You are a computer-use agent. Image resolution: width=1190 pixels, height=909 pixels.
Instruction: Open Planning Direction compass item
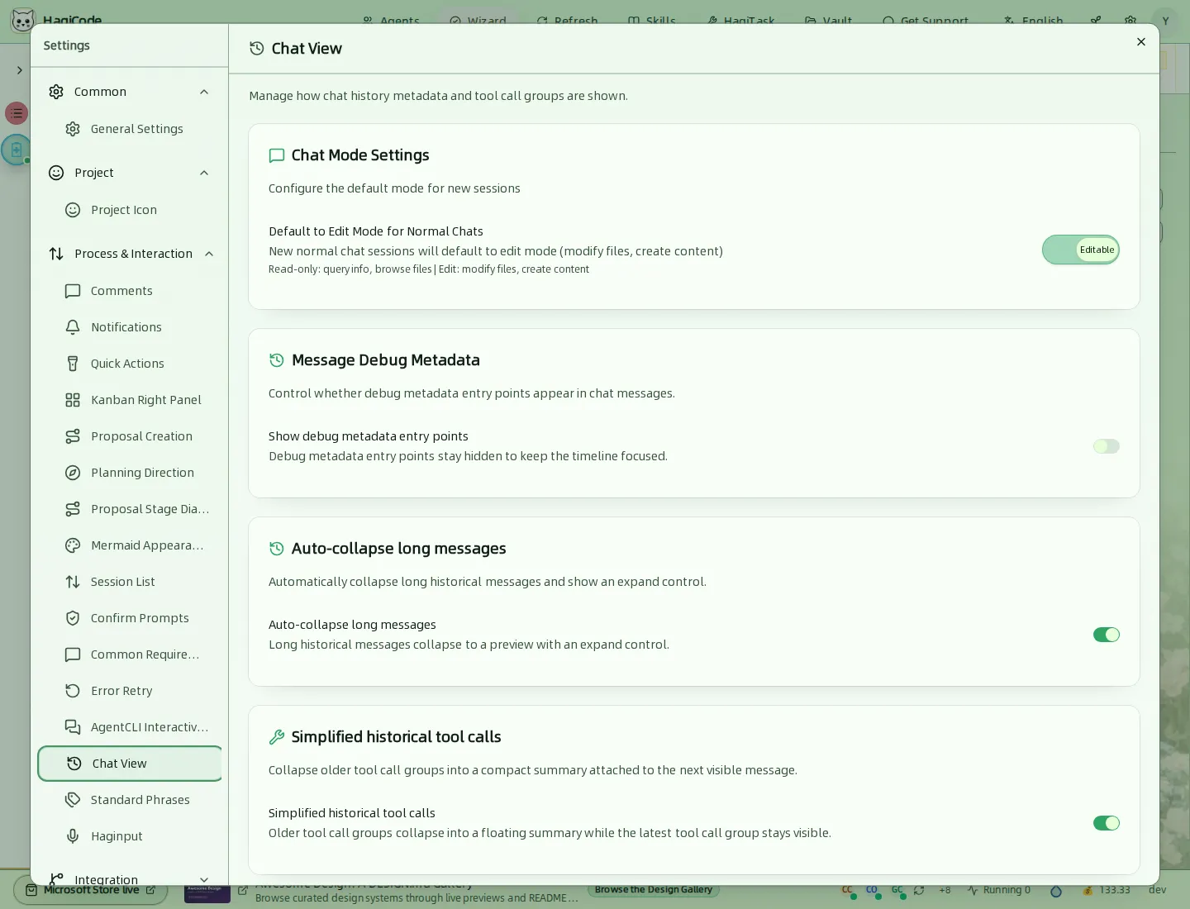pos(130,473)
